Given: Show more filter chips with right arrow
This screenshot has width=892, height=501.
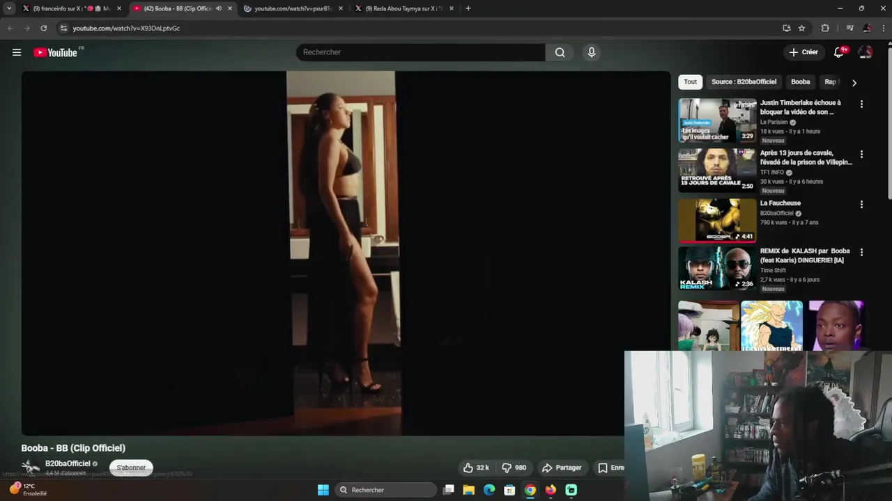Looking at the screenshot, I should tap(854, 82).
